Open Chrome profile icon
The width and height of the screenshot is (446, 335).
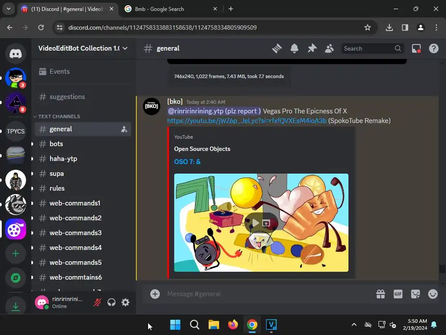(x=421, y=27)
